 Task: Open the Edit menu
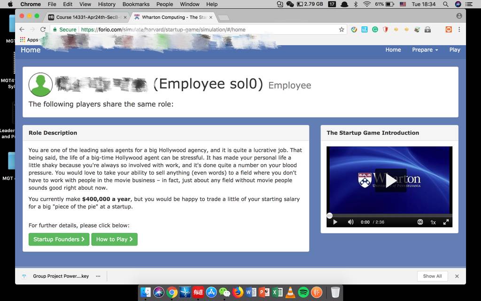(68, 4)
